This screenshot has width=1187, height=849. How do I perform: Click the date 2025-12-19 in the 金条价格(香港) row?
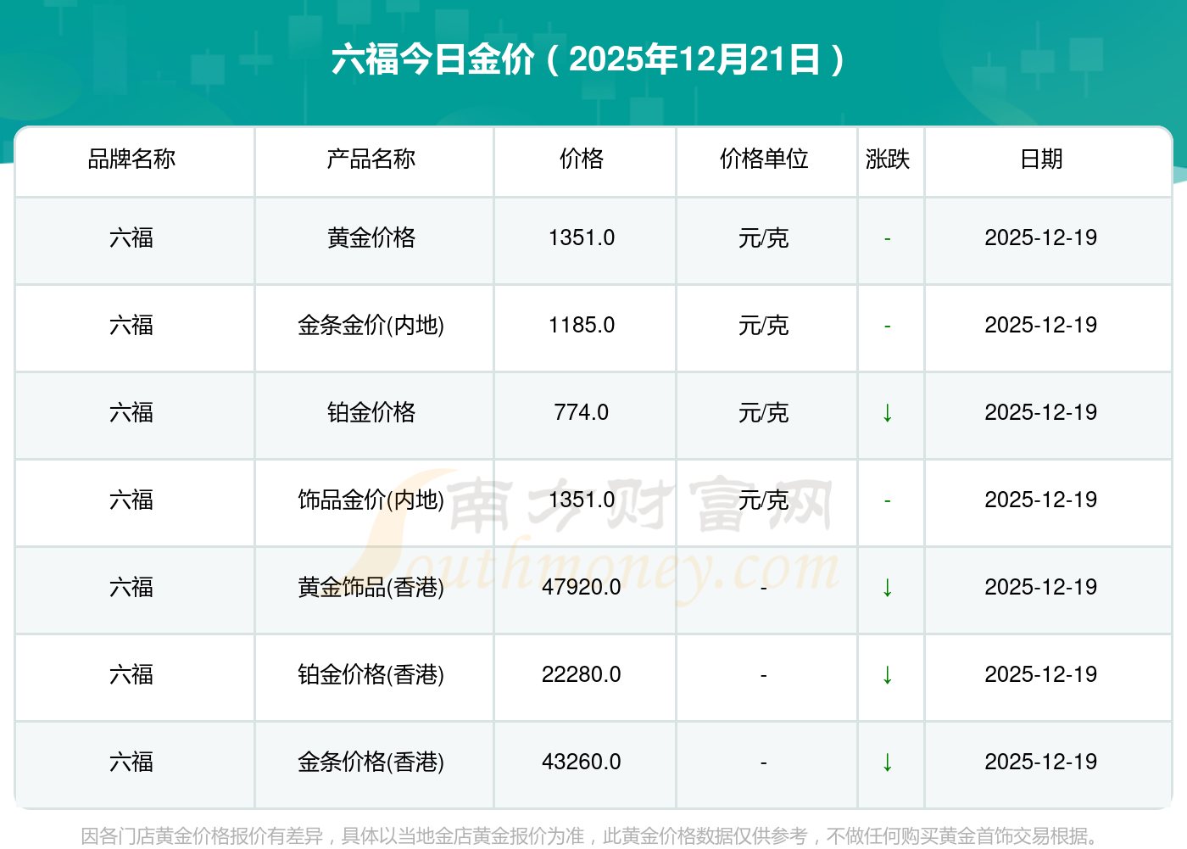pos(1041,762)
